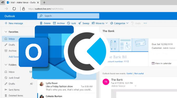The height and width of the screenshot is (98, 177).
Task: Select the Mail - Adele Vance browser tab
Action: click(23, 2)
